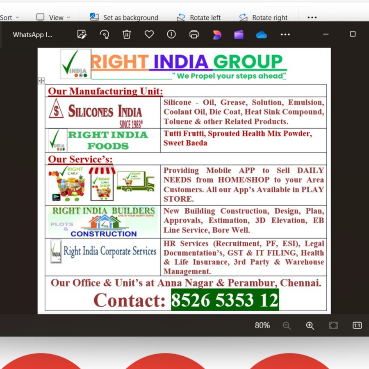369x369 pixels.
Task: Show actual size with the 1:1 icon
Action: point(357,326)
